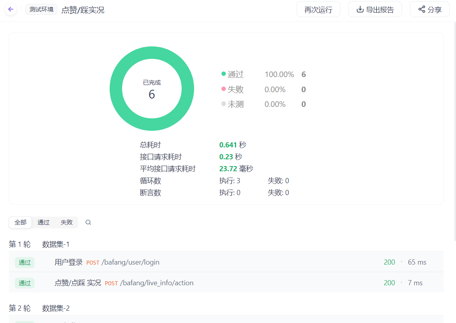Click the 第 1 轮 round heading
Image resolution: width=456 pixels, height=323 pixels.
(x=19, y=244)
